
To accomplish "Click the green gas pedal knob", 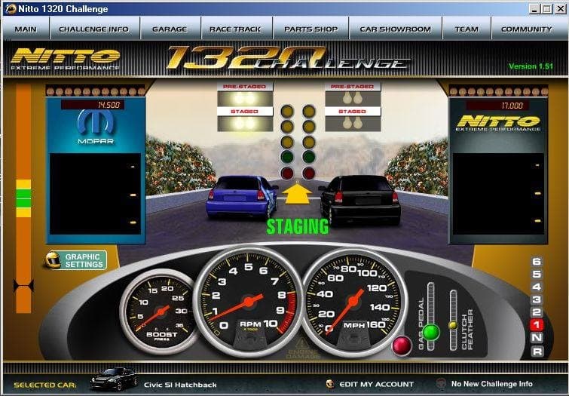I will pyautogui.click(x=431, y=332).
